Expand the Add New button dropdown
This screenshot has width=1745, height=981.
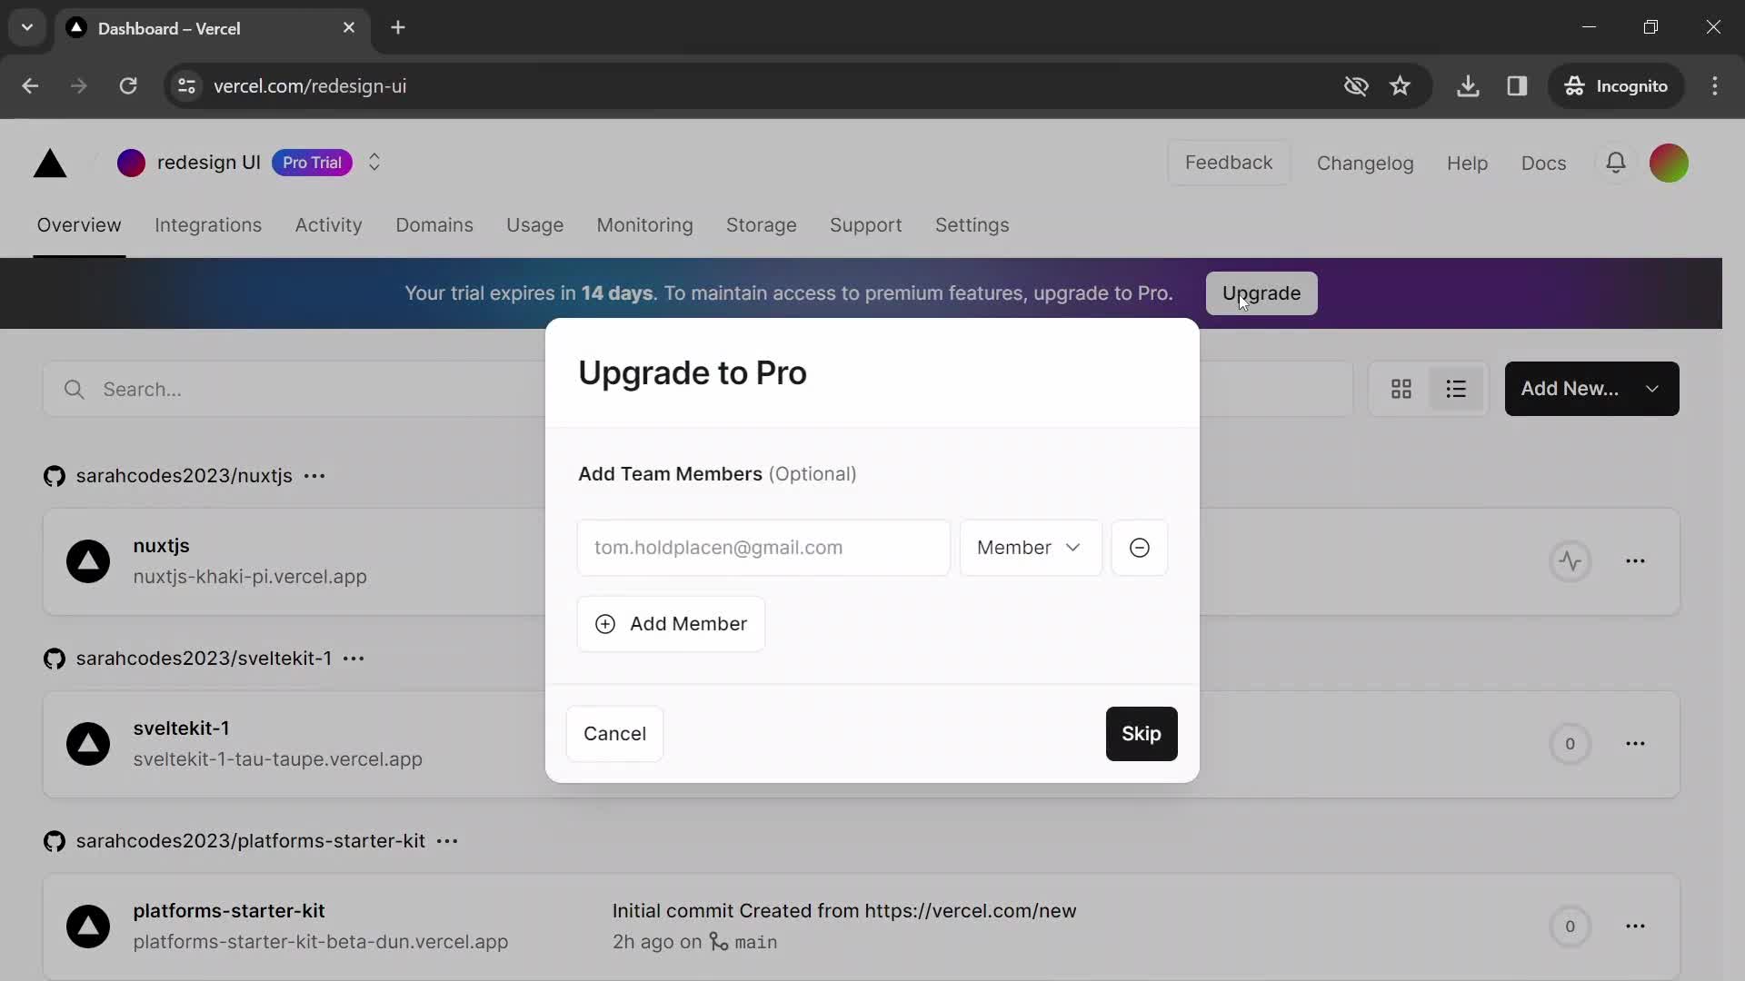(1654, 388)
